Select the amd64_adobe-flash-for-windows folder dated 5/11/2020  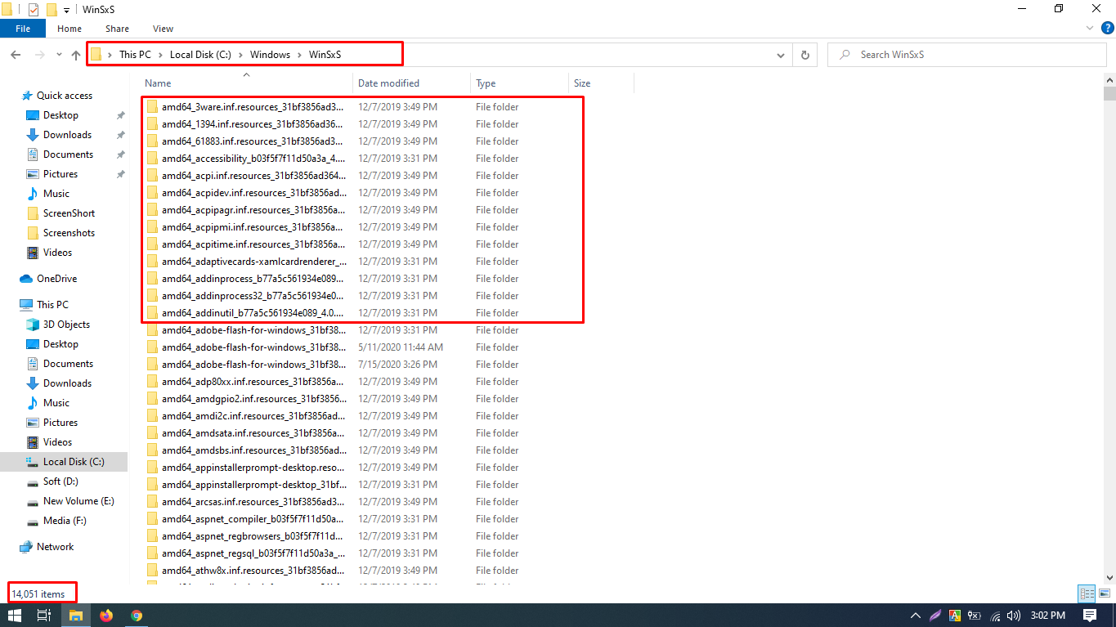click(253, 347)
